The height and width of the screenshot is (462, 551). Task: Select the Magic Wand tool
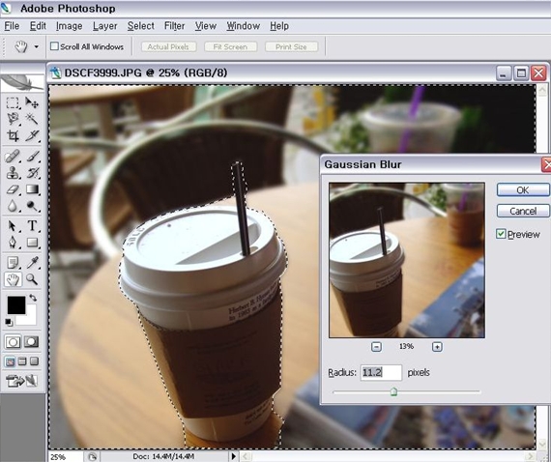click(x=32, y=119)
